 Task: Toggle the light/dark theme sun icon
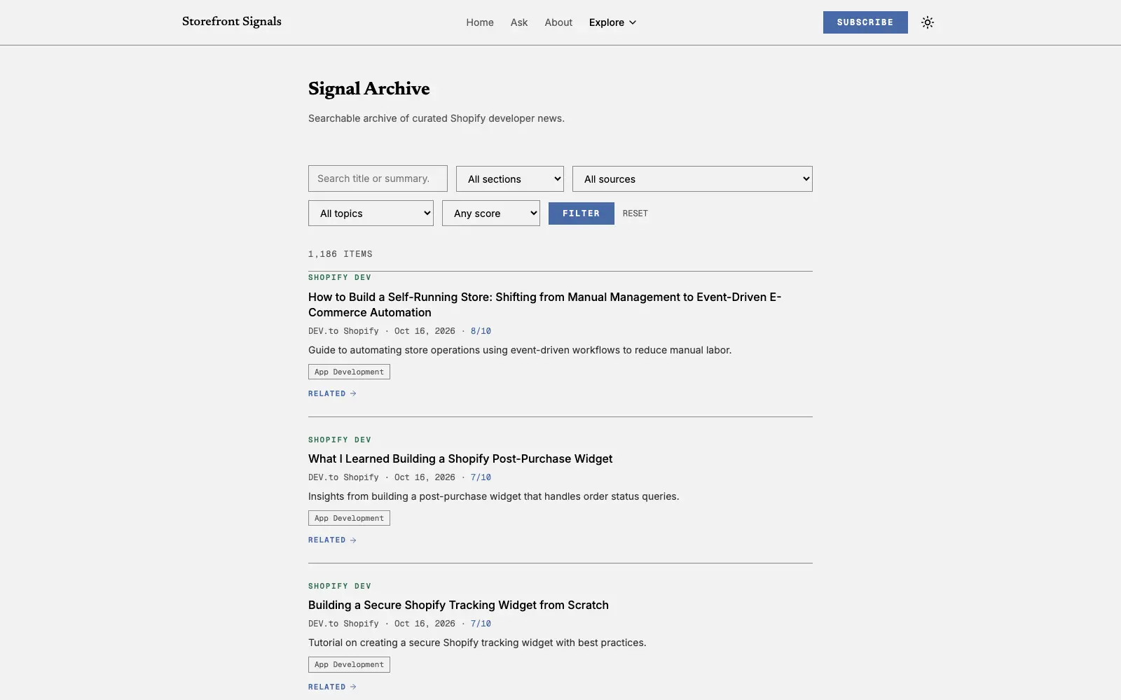tap(928, 22)
